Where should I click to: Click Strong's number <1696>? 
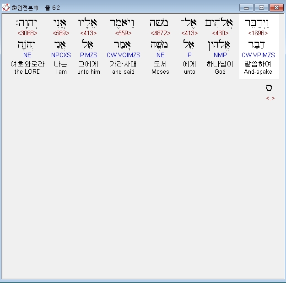tap(258, 33)
